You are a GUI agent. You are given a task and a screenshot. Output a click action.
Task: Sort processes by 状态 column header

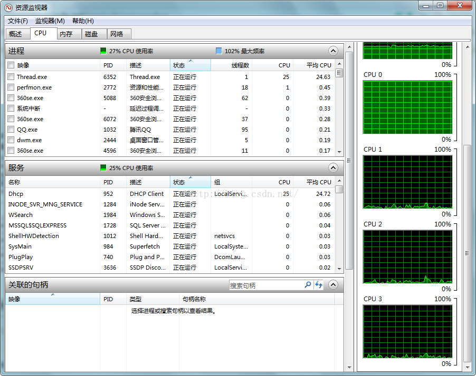coord(191,65)
